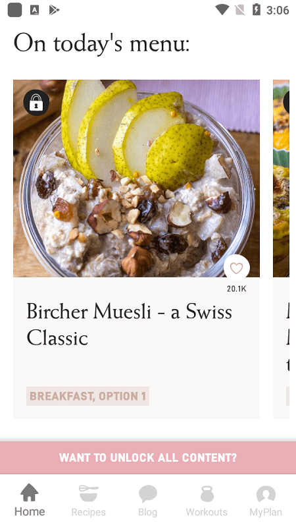Open the Bircher Muesli bowl photo
This screenshot has height=527, width=296.
136,179
